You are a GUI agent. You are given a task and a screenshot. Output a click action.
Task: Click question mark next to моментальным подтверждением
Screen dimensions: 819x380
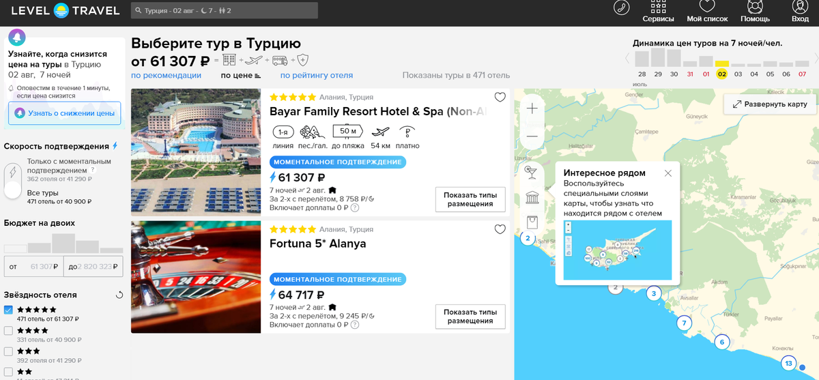(x=92, y=170)
